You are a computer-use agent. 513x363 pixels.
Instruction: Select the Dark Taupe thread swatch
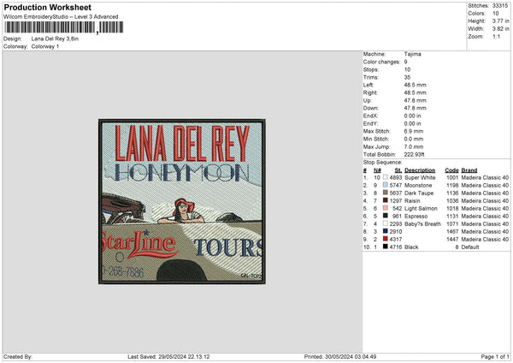[x=386, y=193]
